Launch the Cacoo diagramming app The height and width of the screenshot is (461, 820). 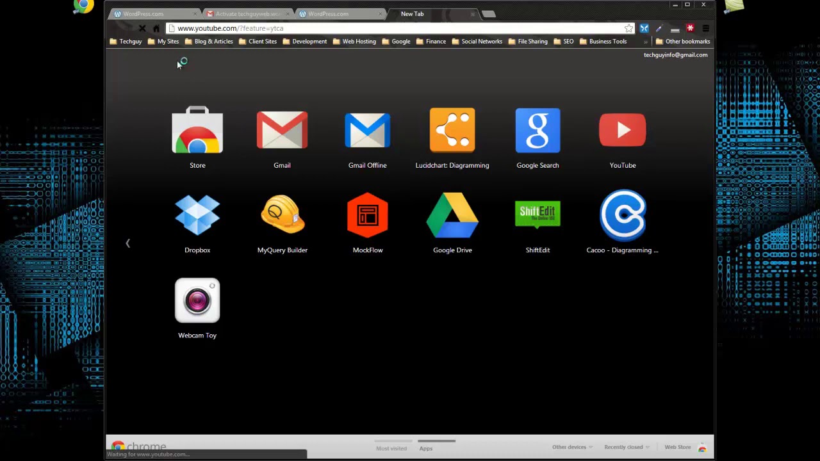(623, 215)
